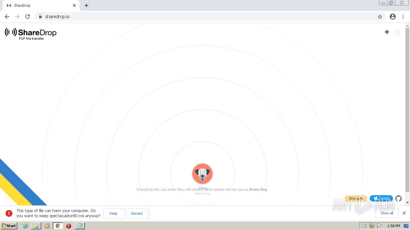Click the show desktop button
Image resolution: width=410 pixels, height=230 pixels.
pos(406,226)
